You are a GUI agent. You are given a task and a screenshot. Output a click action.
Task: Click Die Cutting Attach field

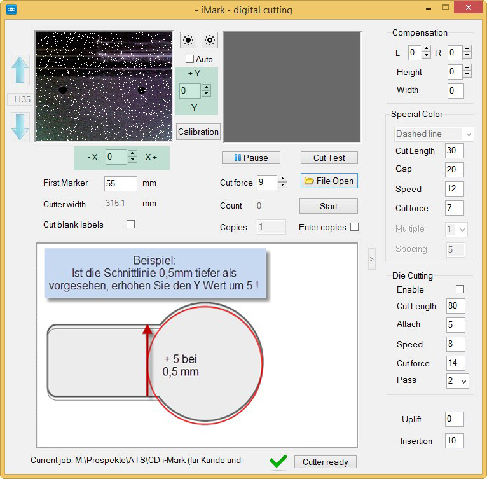pyautogui.click(x=456, y=325)
